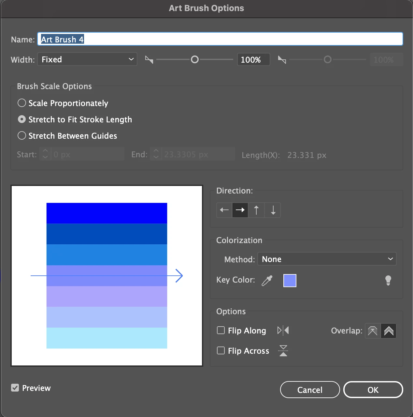Open the Width dropdown set to Fixed
Screen dimensions: 413x417
pos(87,59)
